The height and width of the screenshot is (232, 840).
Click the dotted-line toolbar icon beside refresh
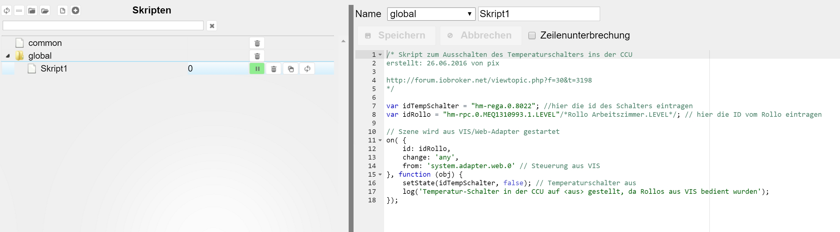(19, 11)
